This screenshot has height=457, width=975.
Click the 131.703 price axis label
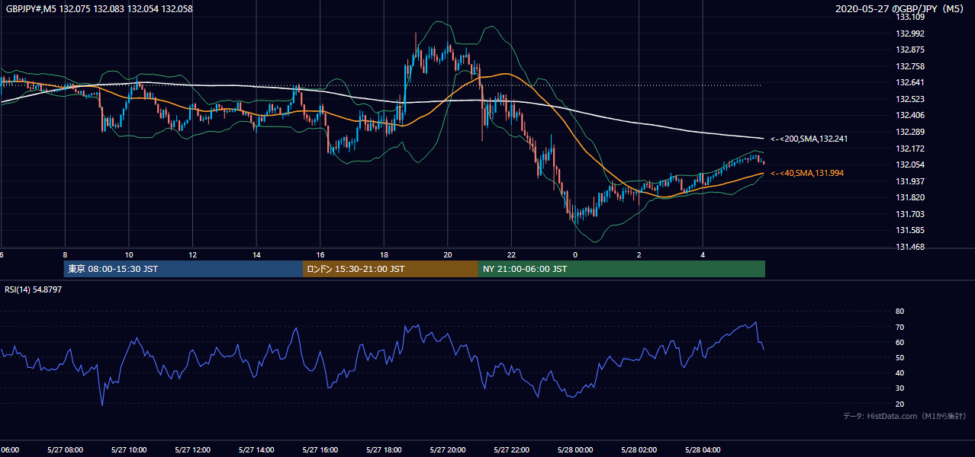[x=910, y=214]
